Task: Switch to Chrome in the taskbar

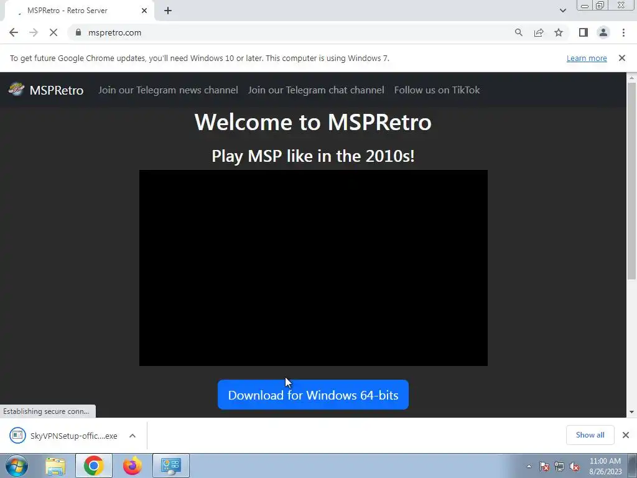Action: 94,466
